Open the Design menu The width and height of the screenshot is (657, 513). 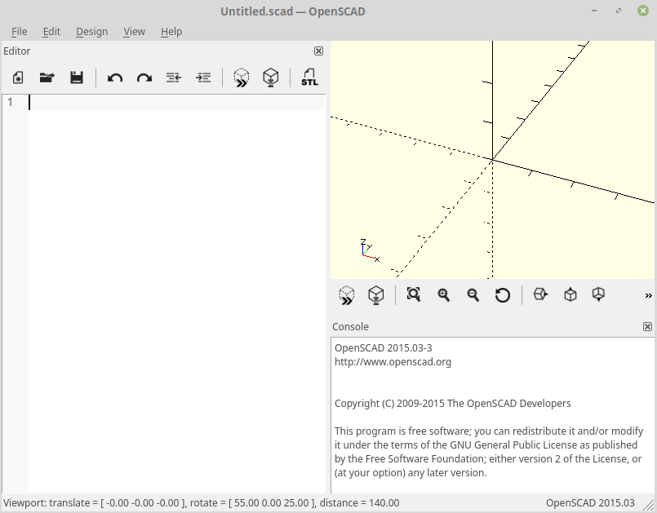91,32
